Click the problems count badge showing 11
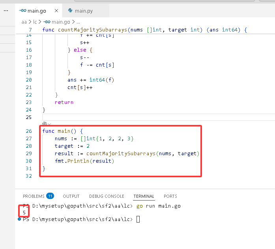Viewport: 275px width, 249px height. [50, 196]
